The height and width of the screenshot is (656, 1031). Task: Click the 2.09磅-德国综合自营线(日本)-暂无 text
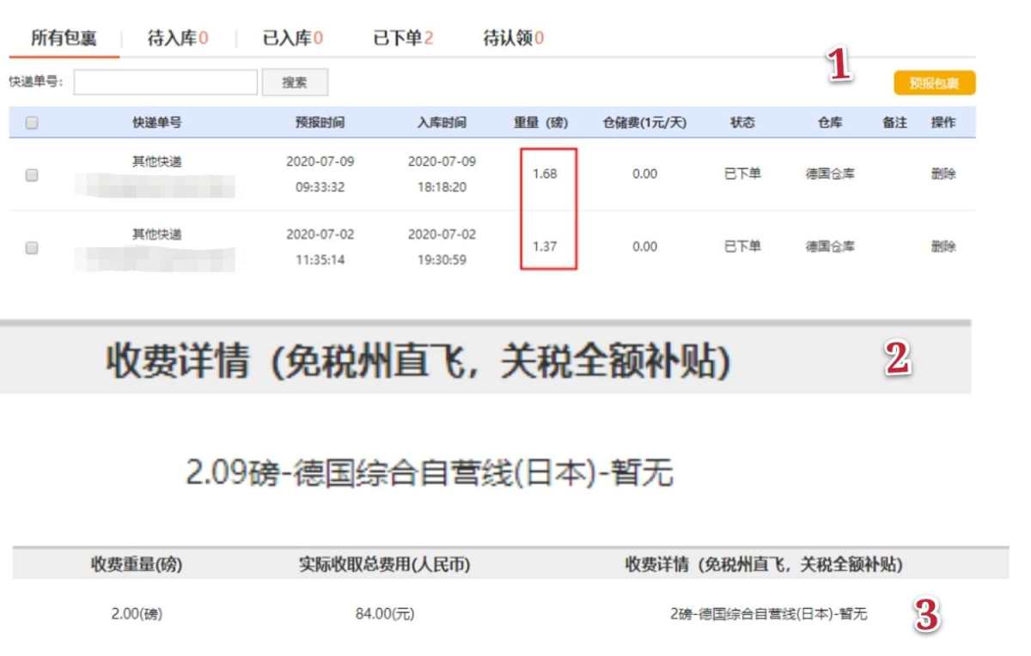point(430,473)
